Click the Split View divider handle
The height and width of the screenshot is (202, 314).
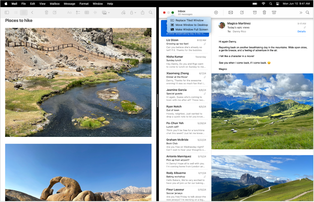[157, 101]
